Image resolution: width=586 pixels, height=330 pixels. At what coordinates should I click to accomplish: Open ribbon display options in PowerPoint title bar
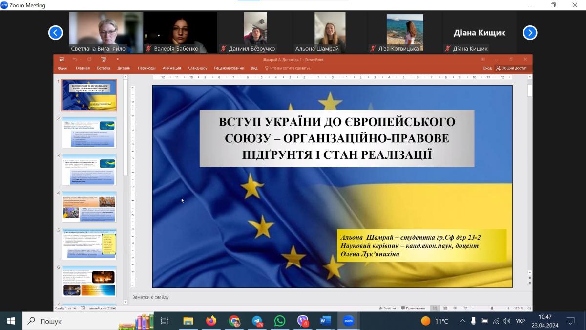482,59
